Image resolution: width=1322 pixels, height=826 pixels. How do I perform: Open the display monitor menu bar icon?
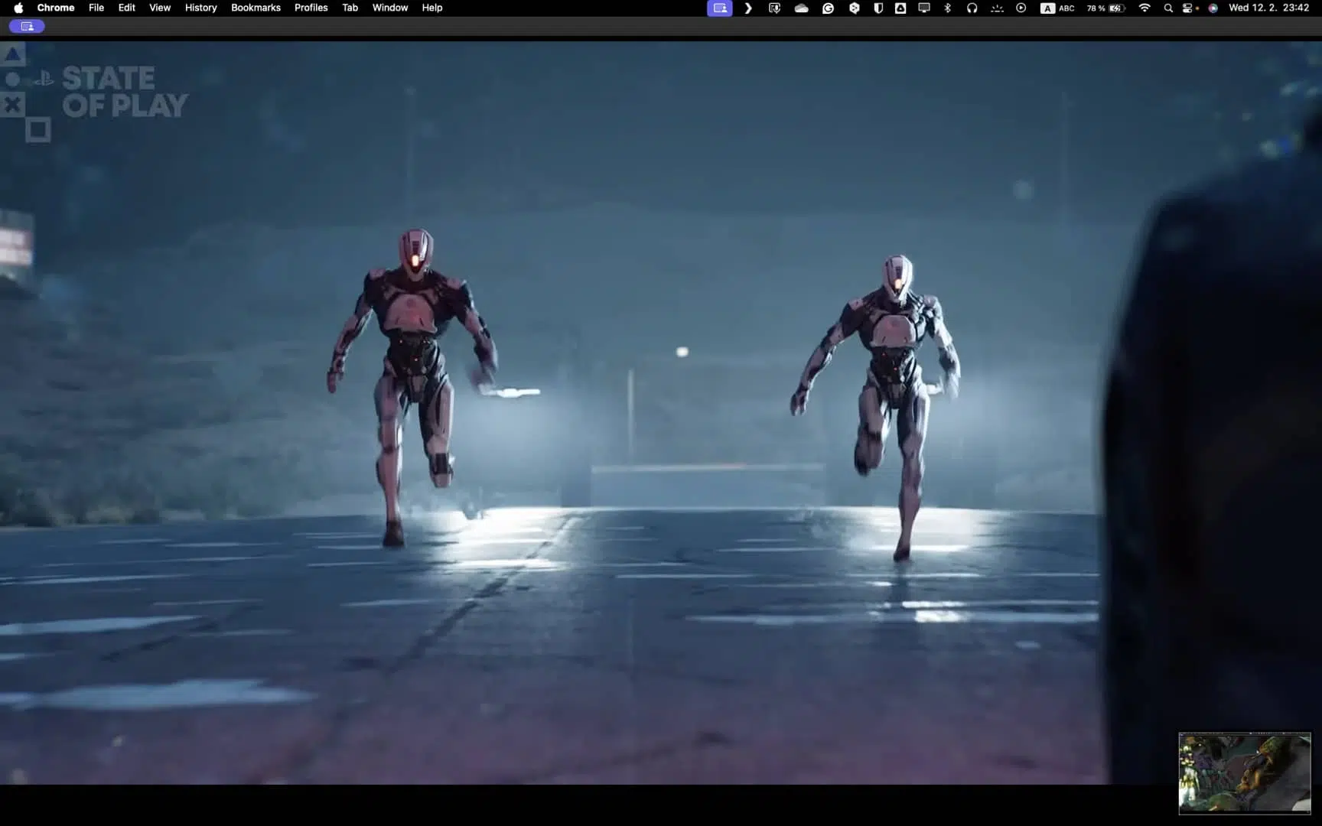click(924, 8)
